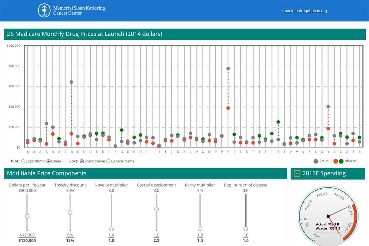The width and height of the screenshot is (369, 246).
Task: Click the Memorial Sloan Kettering Cancer Center title
Action: point(79,10)
